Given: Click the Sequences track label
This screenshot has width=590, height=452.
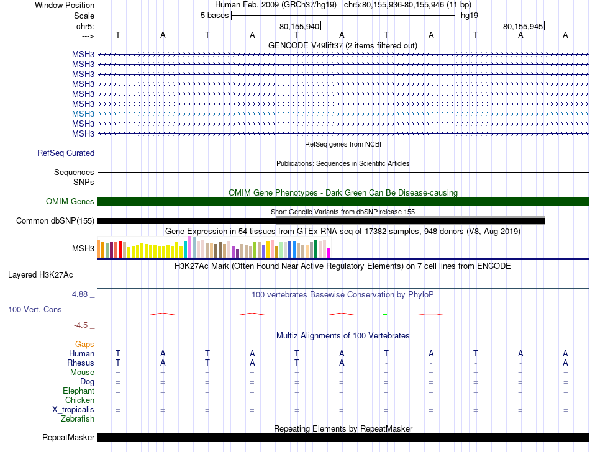Looking at the screenshot, I should [x=74, y=172].
